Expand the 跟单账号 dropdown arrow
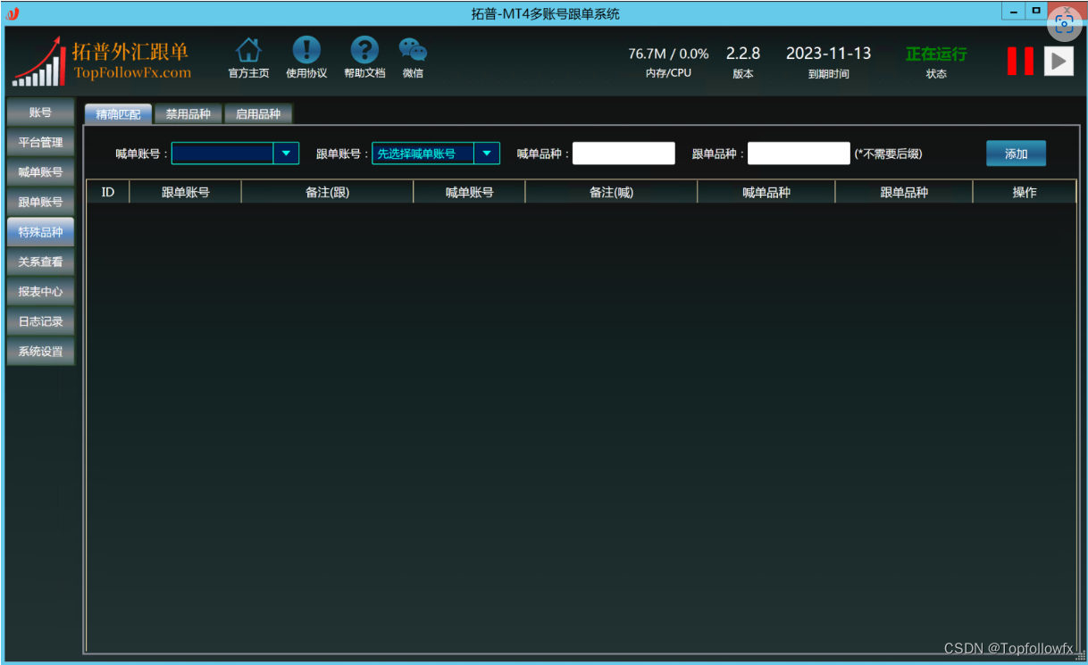 [486, 154]
